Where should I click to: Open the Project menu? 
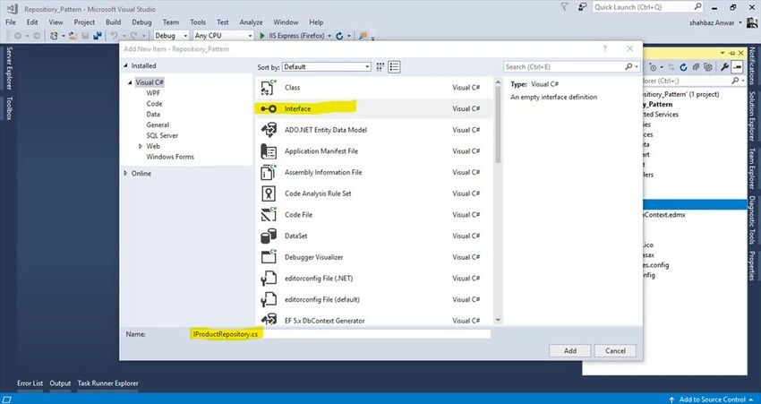84,22
